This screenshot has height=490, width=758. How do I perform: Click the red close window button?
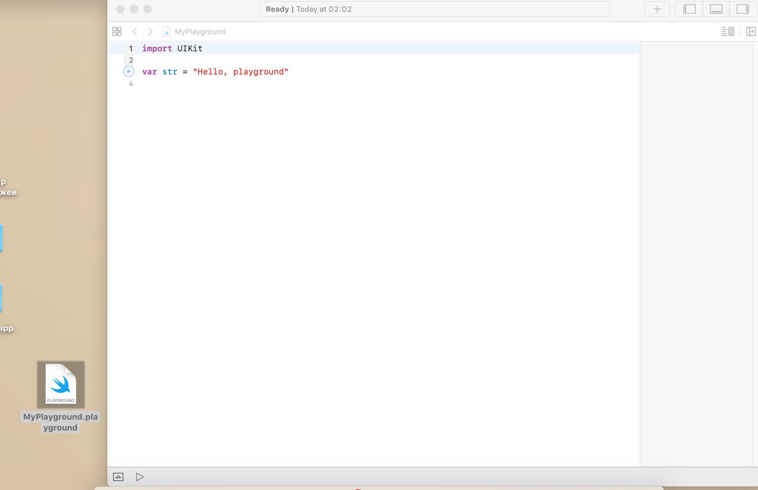120,9
